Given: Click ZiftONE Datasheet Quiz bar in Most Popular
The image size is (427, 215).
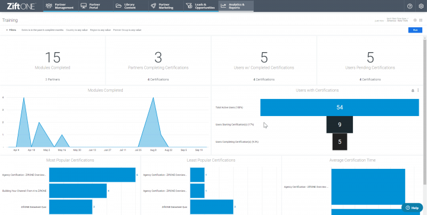Looking at the screenshot, I should click(71, 207).
